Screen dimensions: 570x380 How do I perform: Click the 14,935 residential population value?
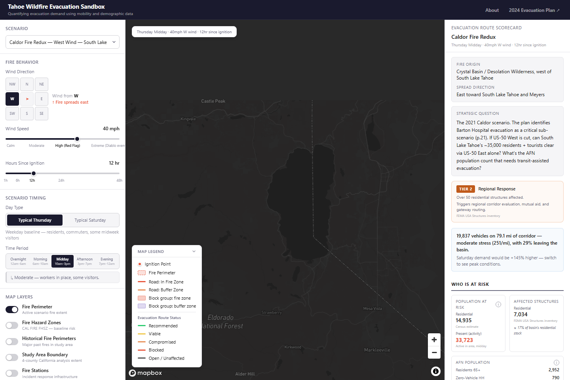[x=464, y=320]
